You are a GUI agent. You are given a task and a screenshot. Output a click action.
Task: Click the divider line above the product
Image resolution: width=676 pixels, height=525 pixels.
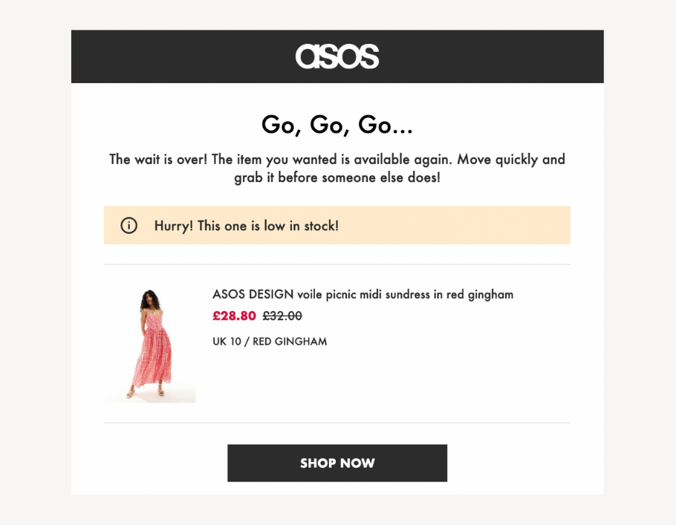tap(337, 264)
